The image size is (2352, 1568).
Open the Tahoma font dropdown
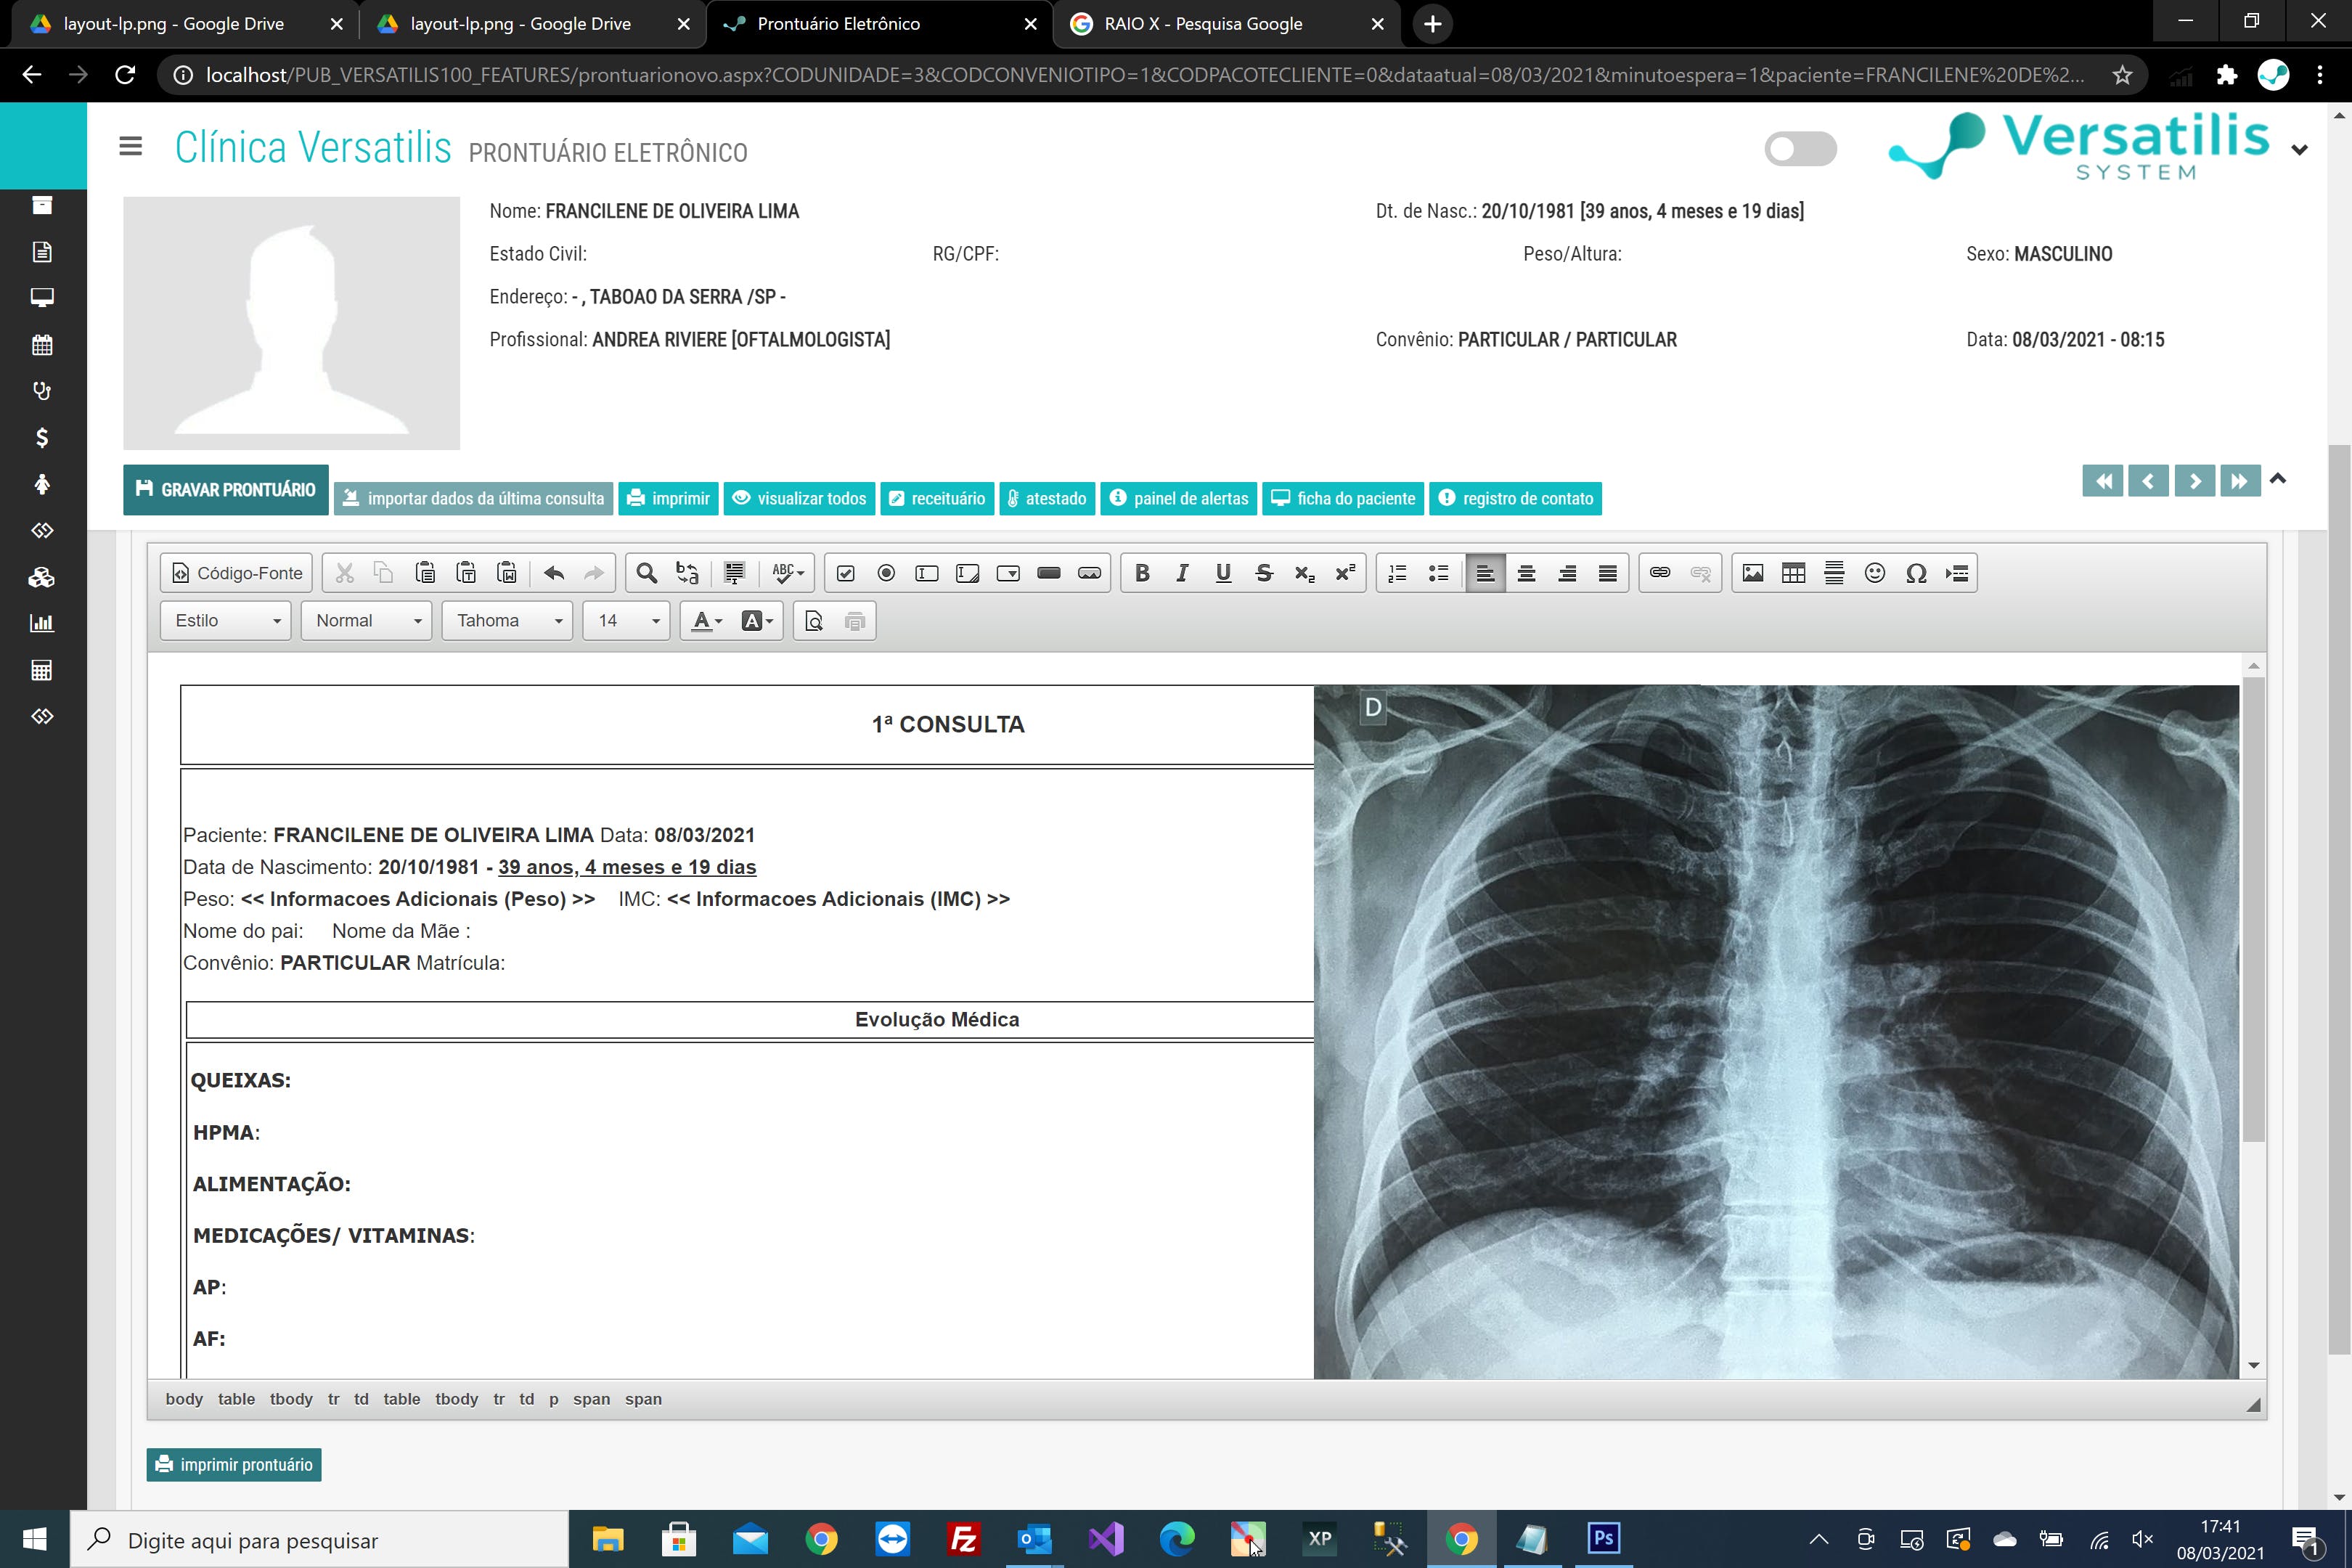pos(508,621)
